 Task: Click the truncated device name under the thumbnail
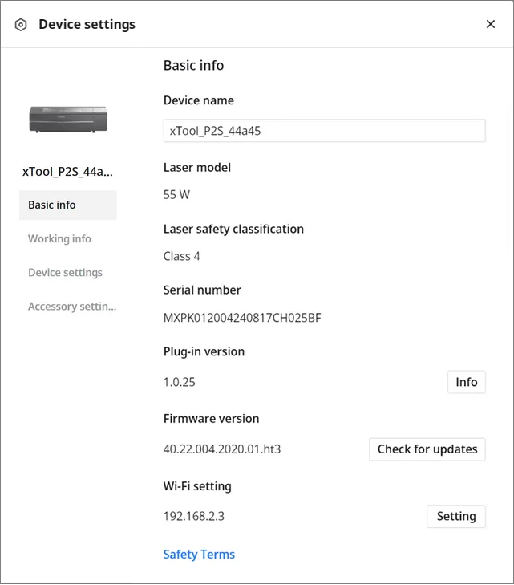(67, 172)
